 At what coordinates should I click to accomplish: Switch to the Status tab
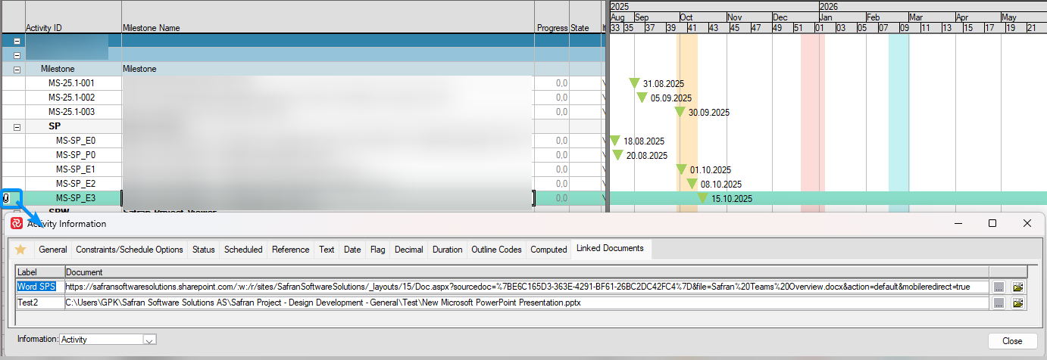203,250
